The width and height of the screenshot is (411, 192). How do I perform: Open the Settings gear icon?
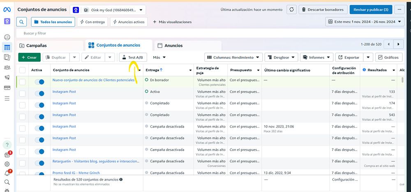click(7, 164)
